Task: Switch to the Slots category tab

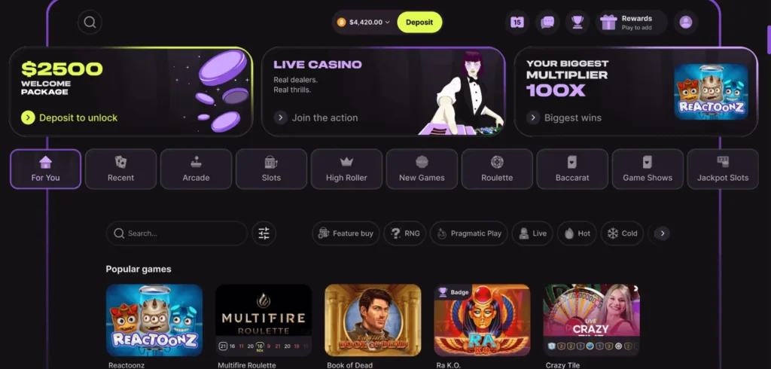Action: click(x=271, y=169)
